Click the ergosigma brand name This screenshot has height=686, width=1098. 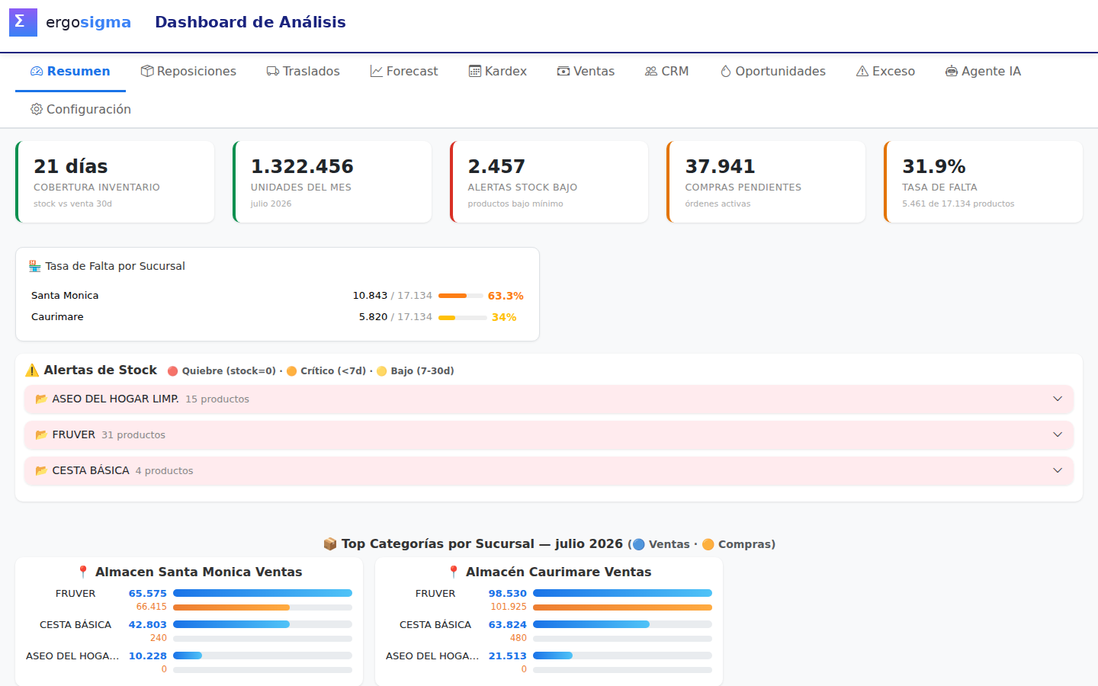(x=88, y=22)
